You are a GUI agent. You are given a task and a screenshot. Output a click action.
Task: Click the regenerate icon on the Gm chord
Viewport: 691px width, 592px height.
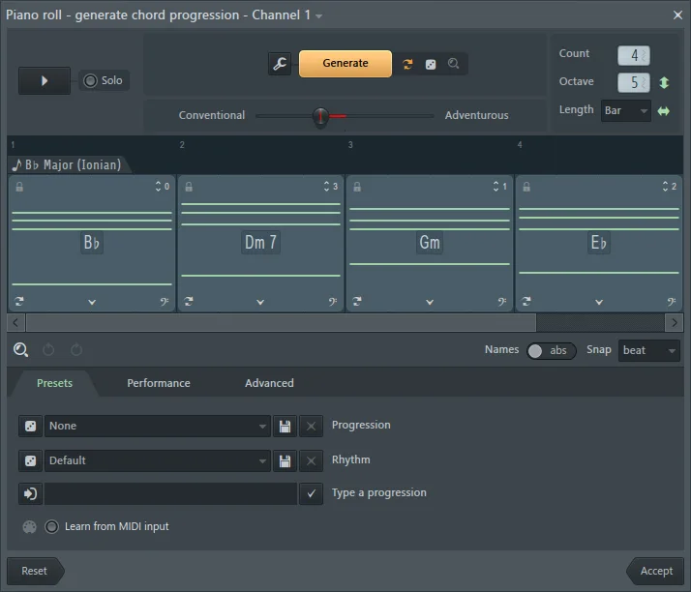pyautogui.click(x=357, y=301)
